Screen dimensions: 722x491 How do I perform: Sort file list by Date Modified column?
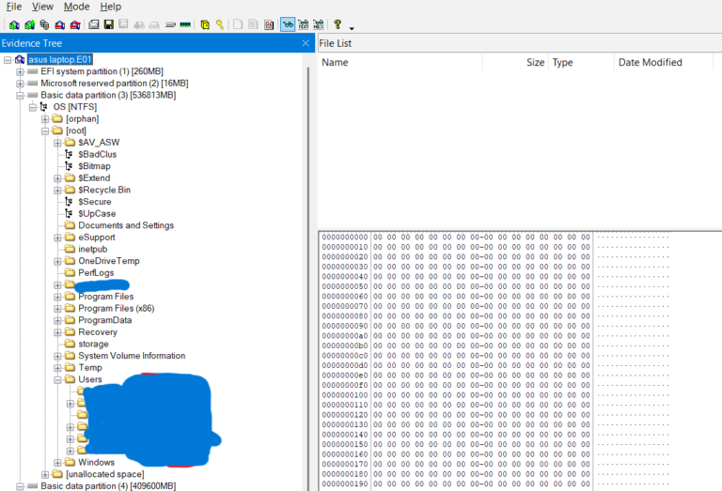[663, 63]
